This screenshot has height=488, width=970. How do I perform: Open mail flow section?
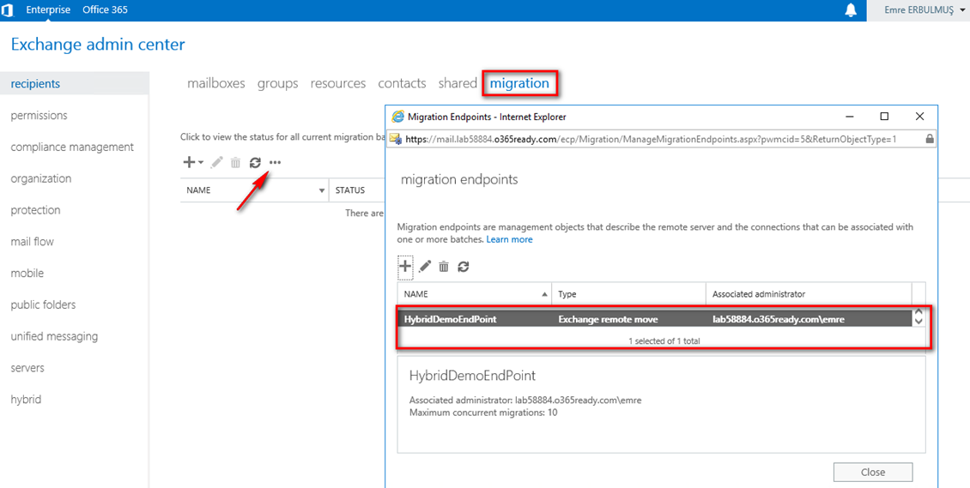[x=32, y=242]
